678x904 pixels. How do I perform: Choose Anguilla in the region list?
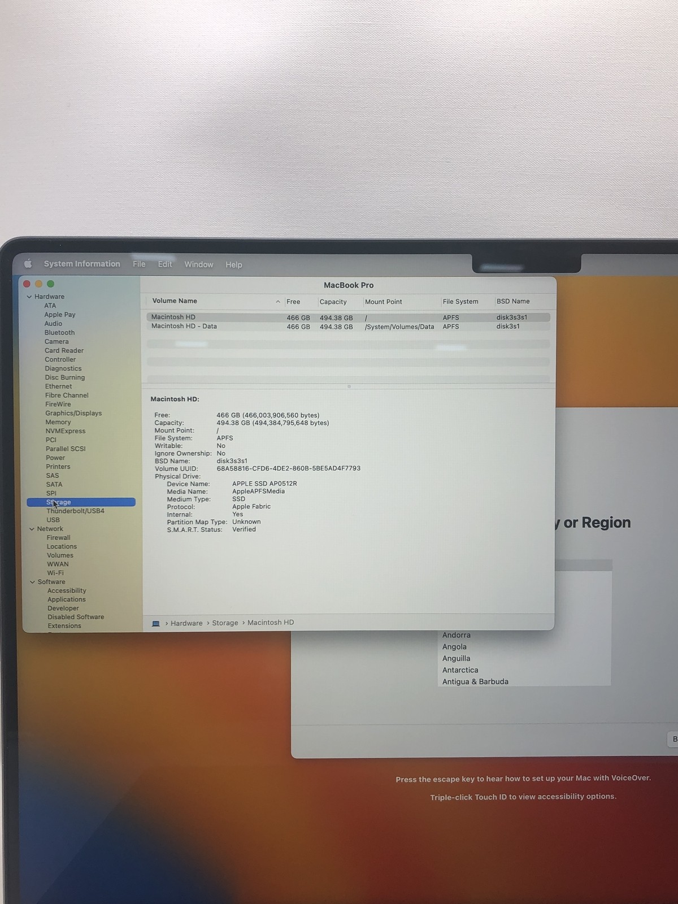456,658
